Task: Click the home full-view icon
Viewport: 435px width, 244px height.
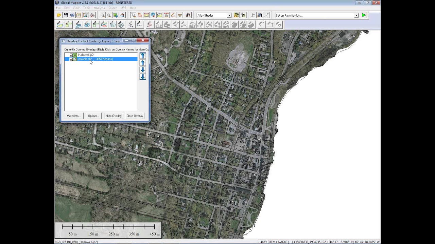Action: [x=122, y=15]
